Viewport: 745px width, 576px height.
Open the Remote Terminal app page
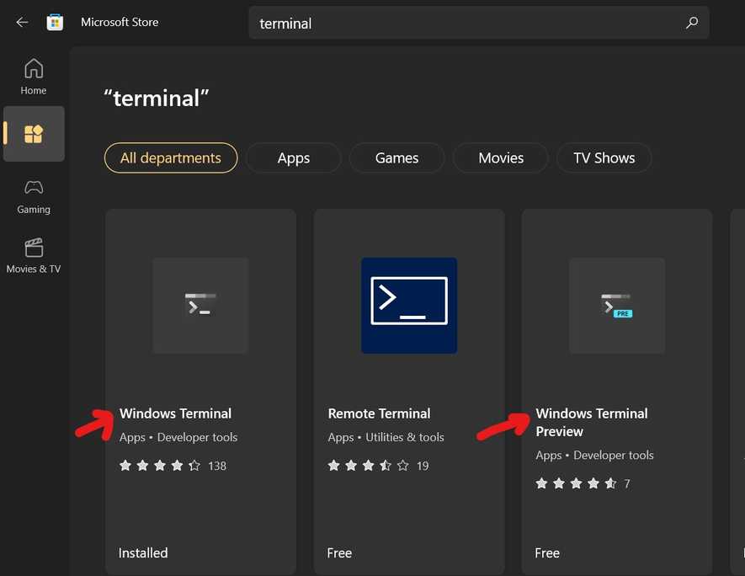coord(379,413)
